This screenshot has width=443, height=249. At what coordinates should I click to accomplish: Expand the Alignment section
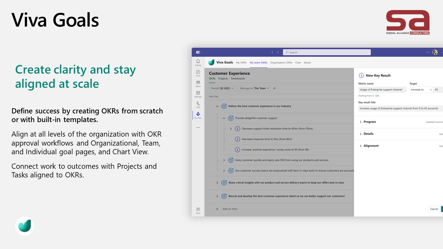click(361, 146)
